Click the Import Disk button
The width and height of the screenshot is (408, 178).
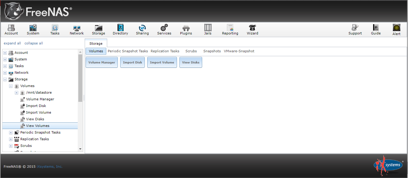click(132, 62)
